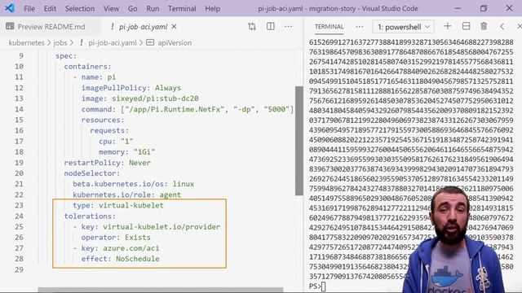Viewport: 522px width, 293px height.
Task: Open the 1: powershell terminal dropdown
Action: point(404,27)
